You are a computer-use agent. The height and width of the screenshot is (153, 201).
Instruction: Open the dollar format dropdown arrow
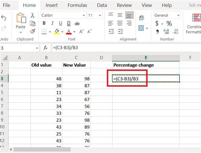(x=162, y=24)
